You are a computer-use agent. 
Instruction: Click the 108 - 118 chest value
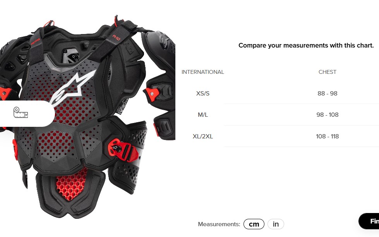(x=327, y=136)
